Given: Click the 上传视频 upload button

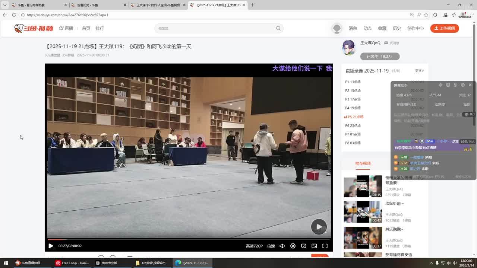Looking at the screenshot, I should pyautogui.click(x=445, y=28).
